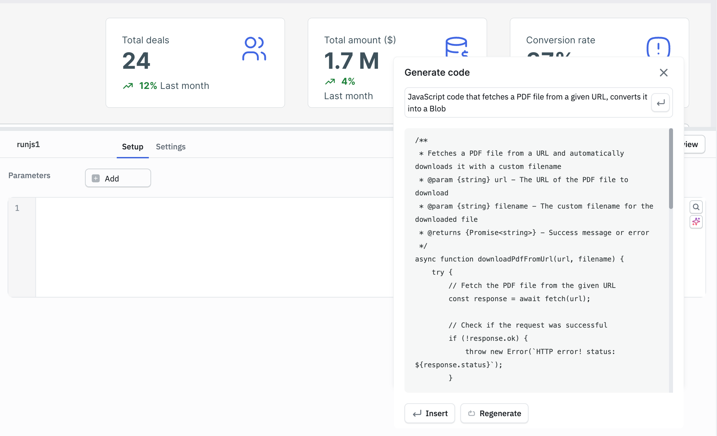717x436 pixels.
Task: Click line 1 of the code editor
Action: [x=132, y=208]
